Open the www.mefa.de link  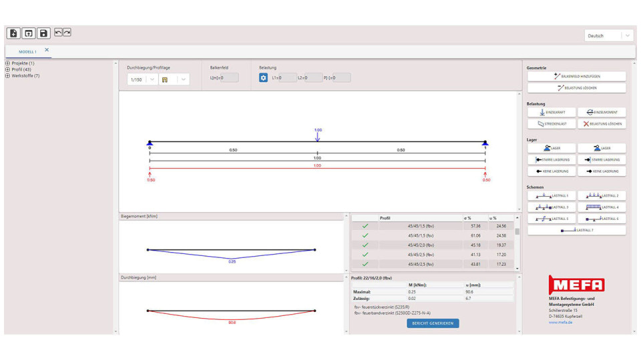(x=560, y=322)
